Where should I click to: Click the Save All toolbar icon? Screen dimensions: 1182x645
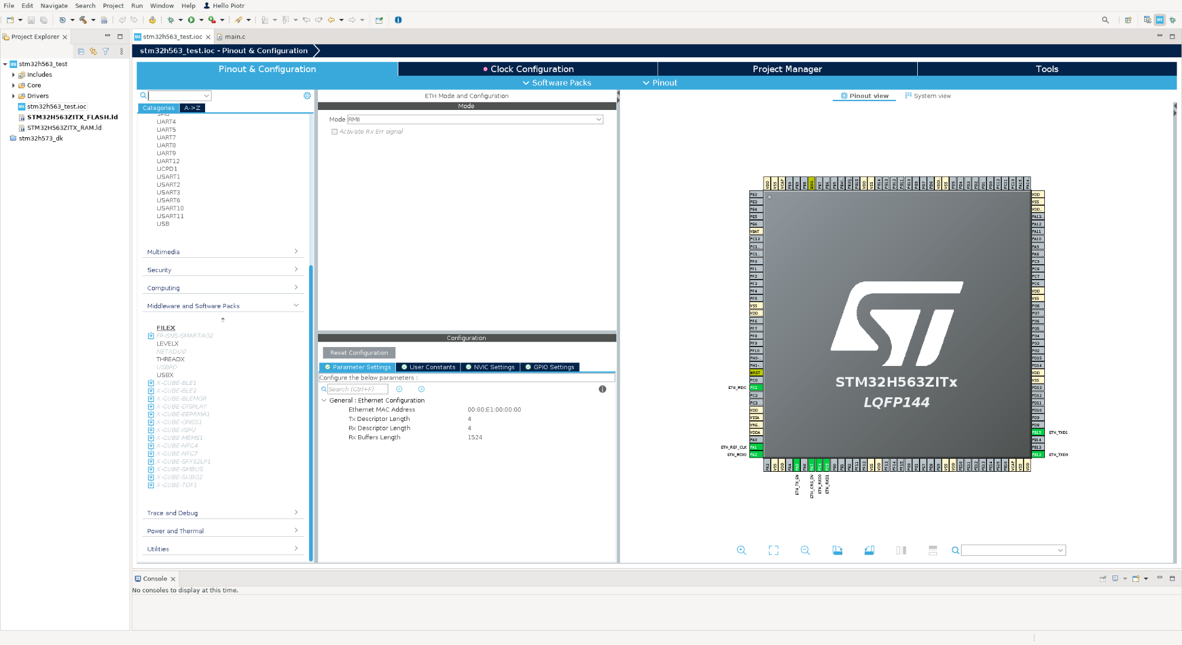pos(44,20)
